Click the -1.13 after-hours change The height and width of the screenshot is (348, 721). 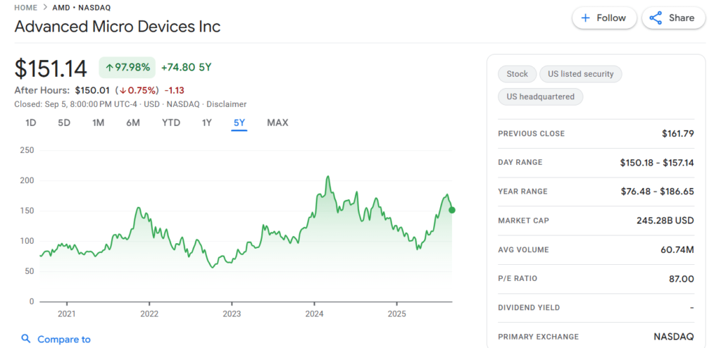pos(175,90)
